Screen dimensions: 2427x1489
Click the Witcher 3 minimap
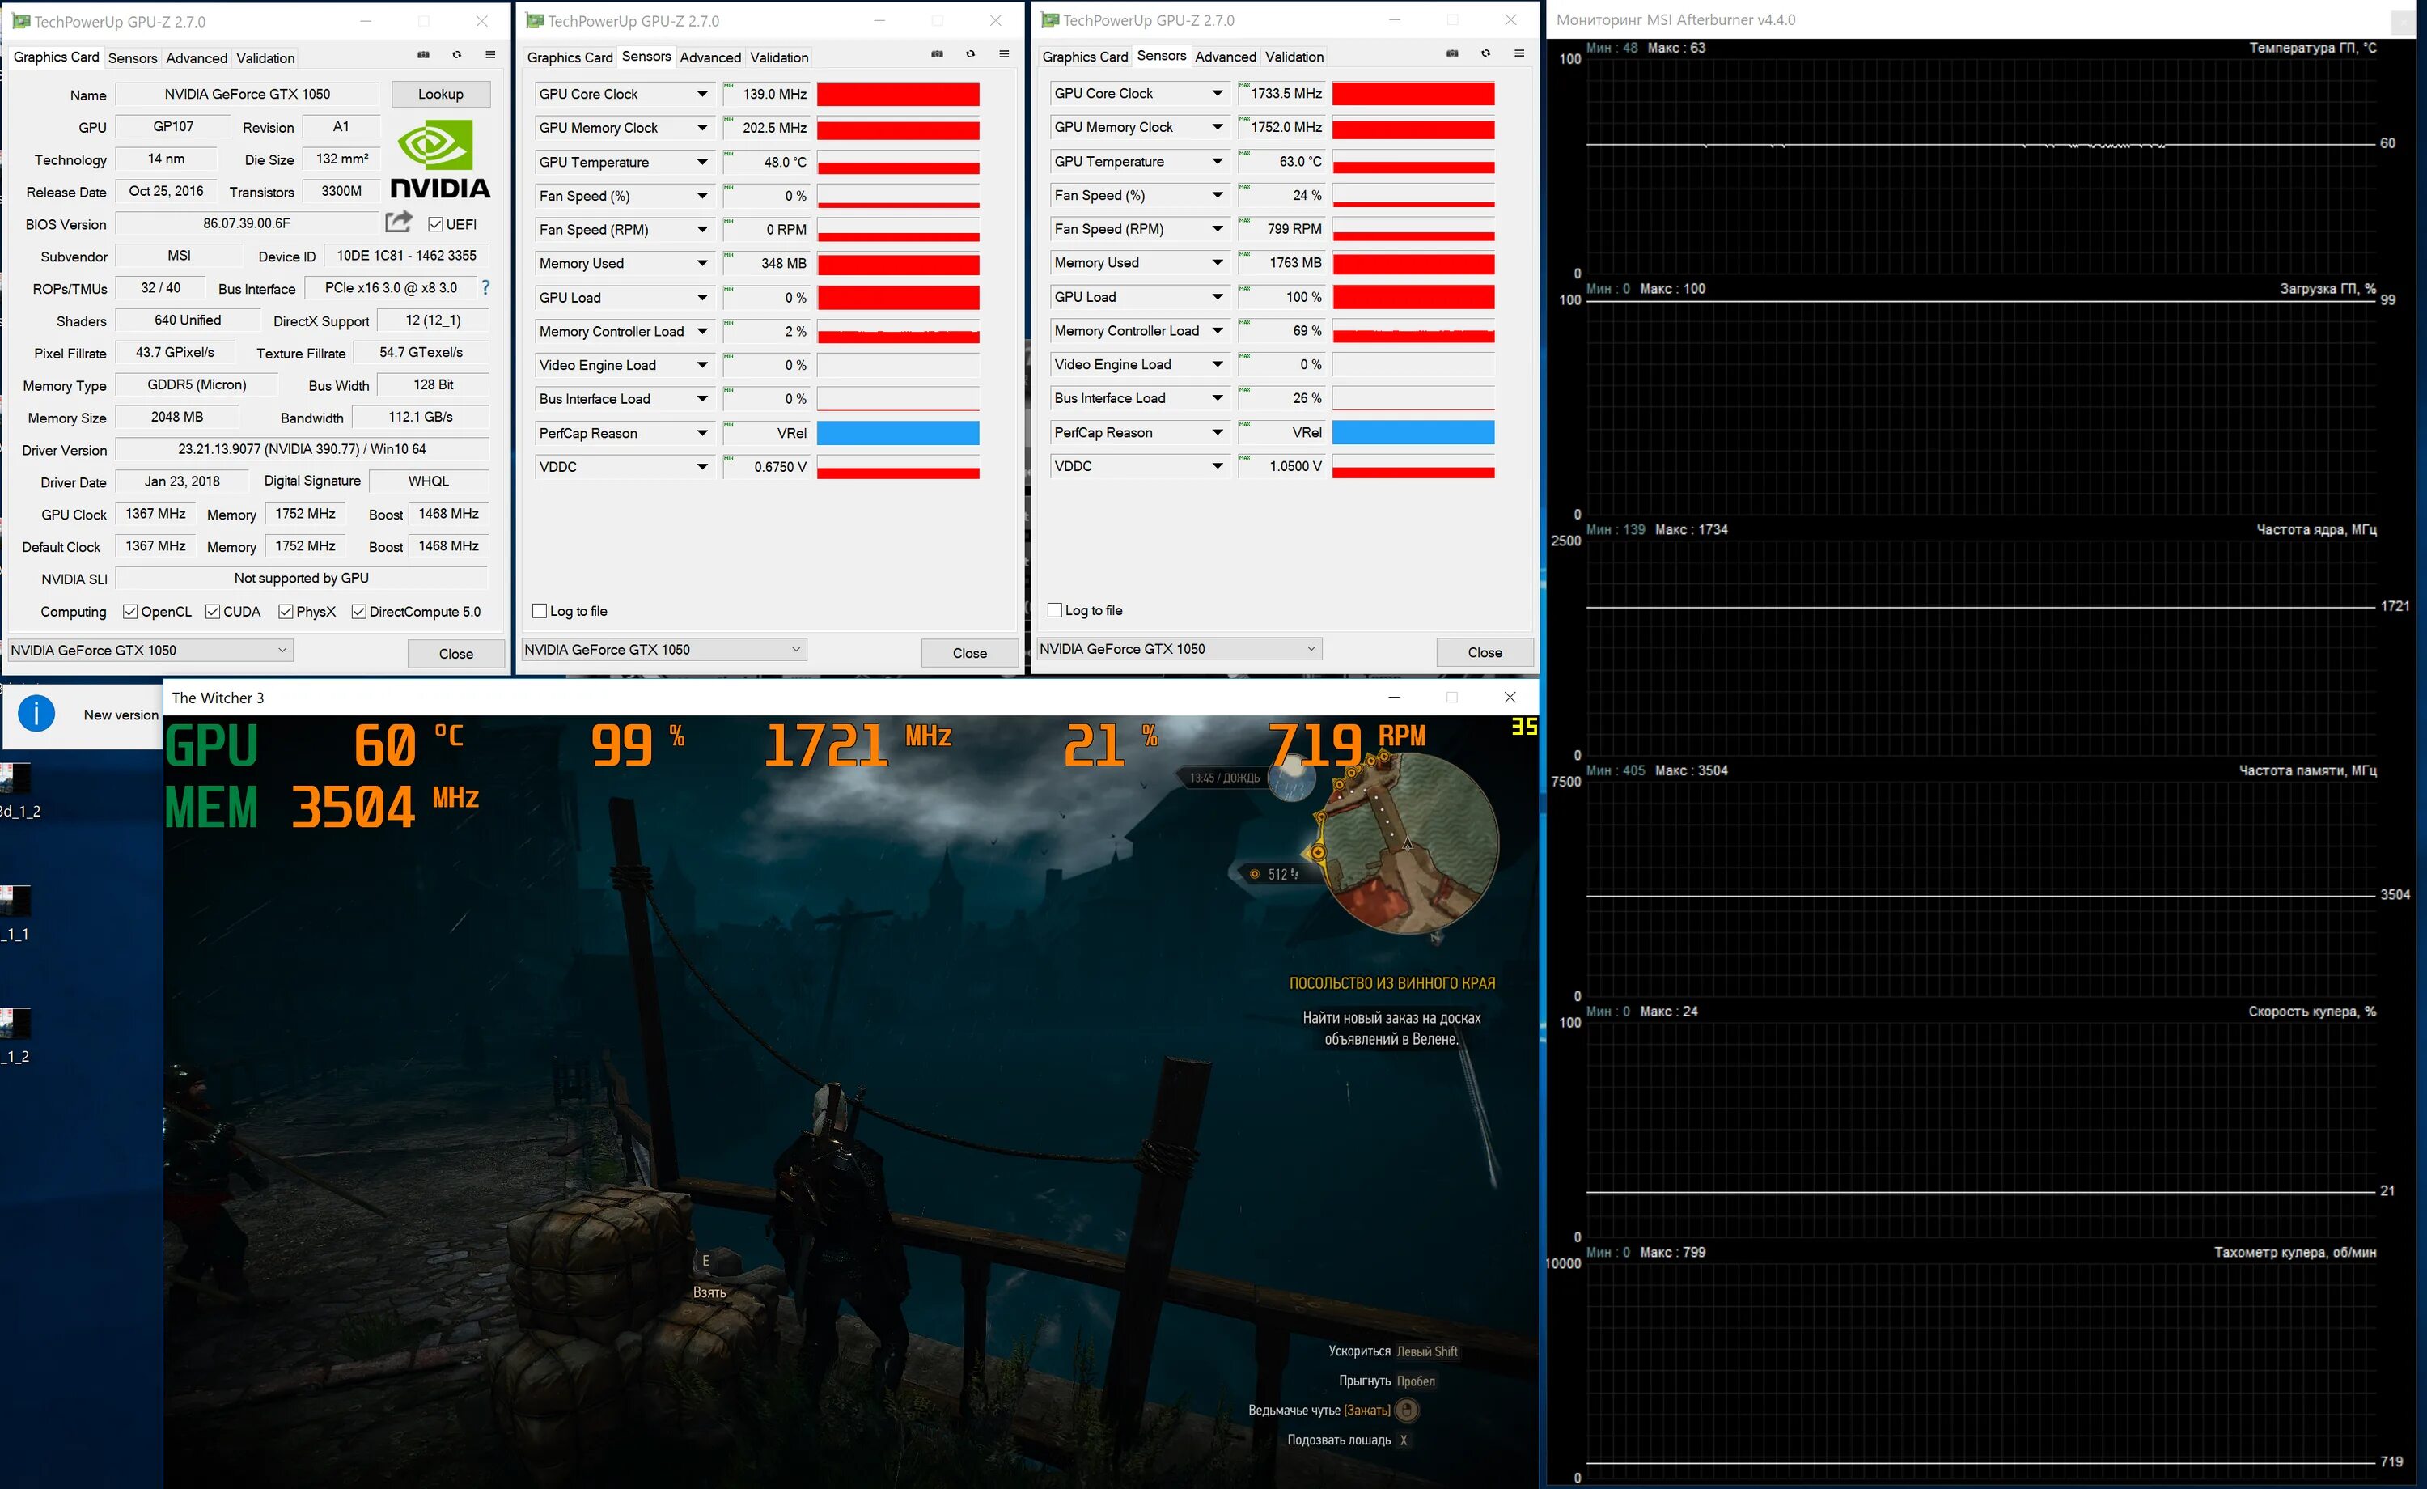coord(1408,846)
